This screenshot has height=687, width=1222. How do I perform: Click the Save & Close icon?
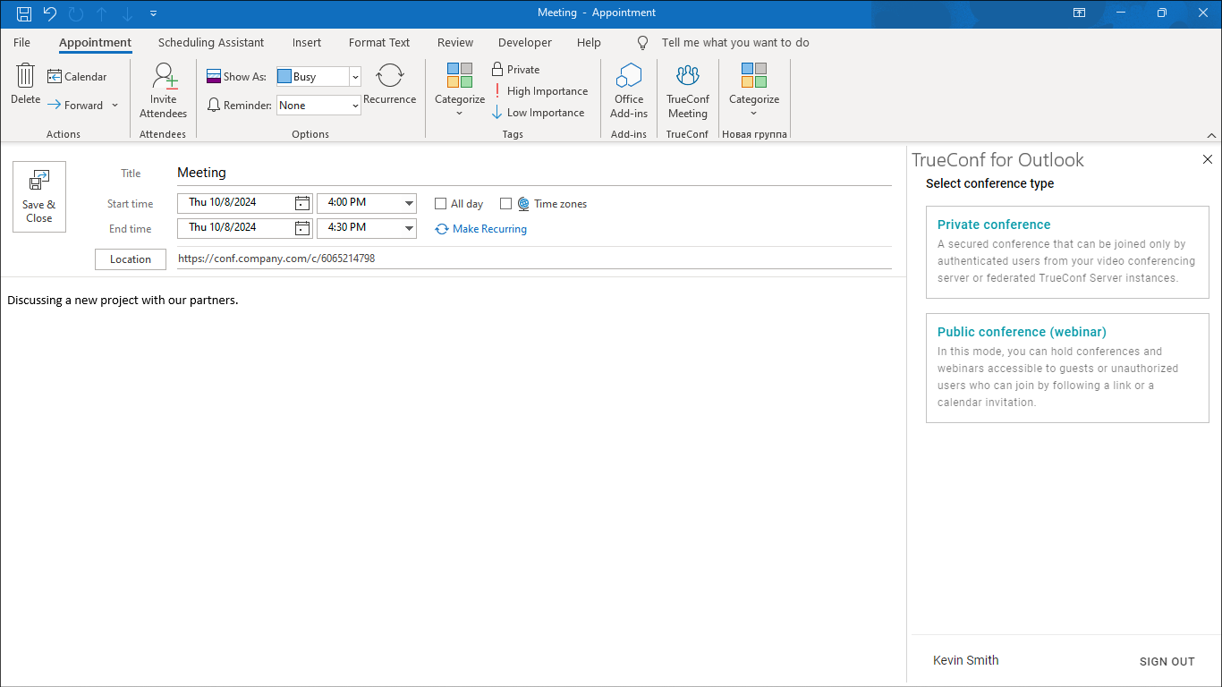coord(39,182)
